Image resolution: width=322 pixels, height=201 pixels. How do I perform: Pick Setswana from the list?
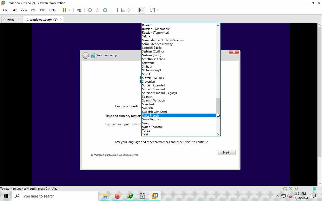(179, 63)
